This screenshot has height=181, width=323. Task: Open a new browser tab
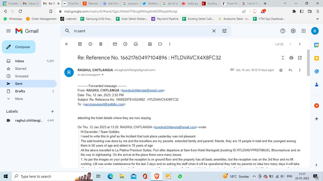(x=265, y=3)
